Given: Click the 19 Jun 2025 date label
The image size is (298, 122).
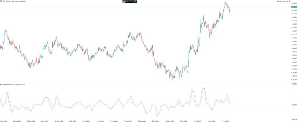Looking at the screenshot, I should tap(226, 121).
